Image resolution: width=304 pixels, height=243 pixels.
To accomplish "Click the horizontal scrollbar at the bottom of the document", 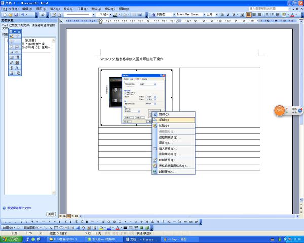I will pyautogui.click(x=189, y=216).
